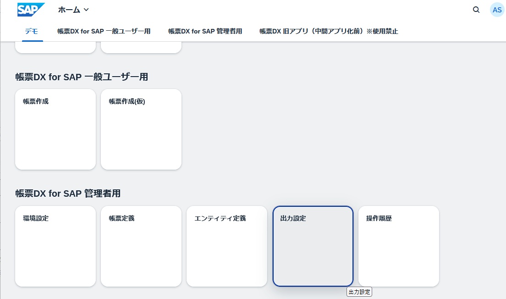The image size is (506, 299).
Task: Switch to the デモ section tab
Action: (31, 32)
